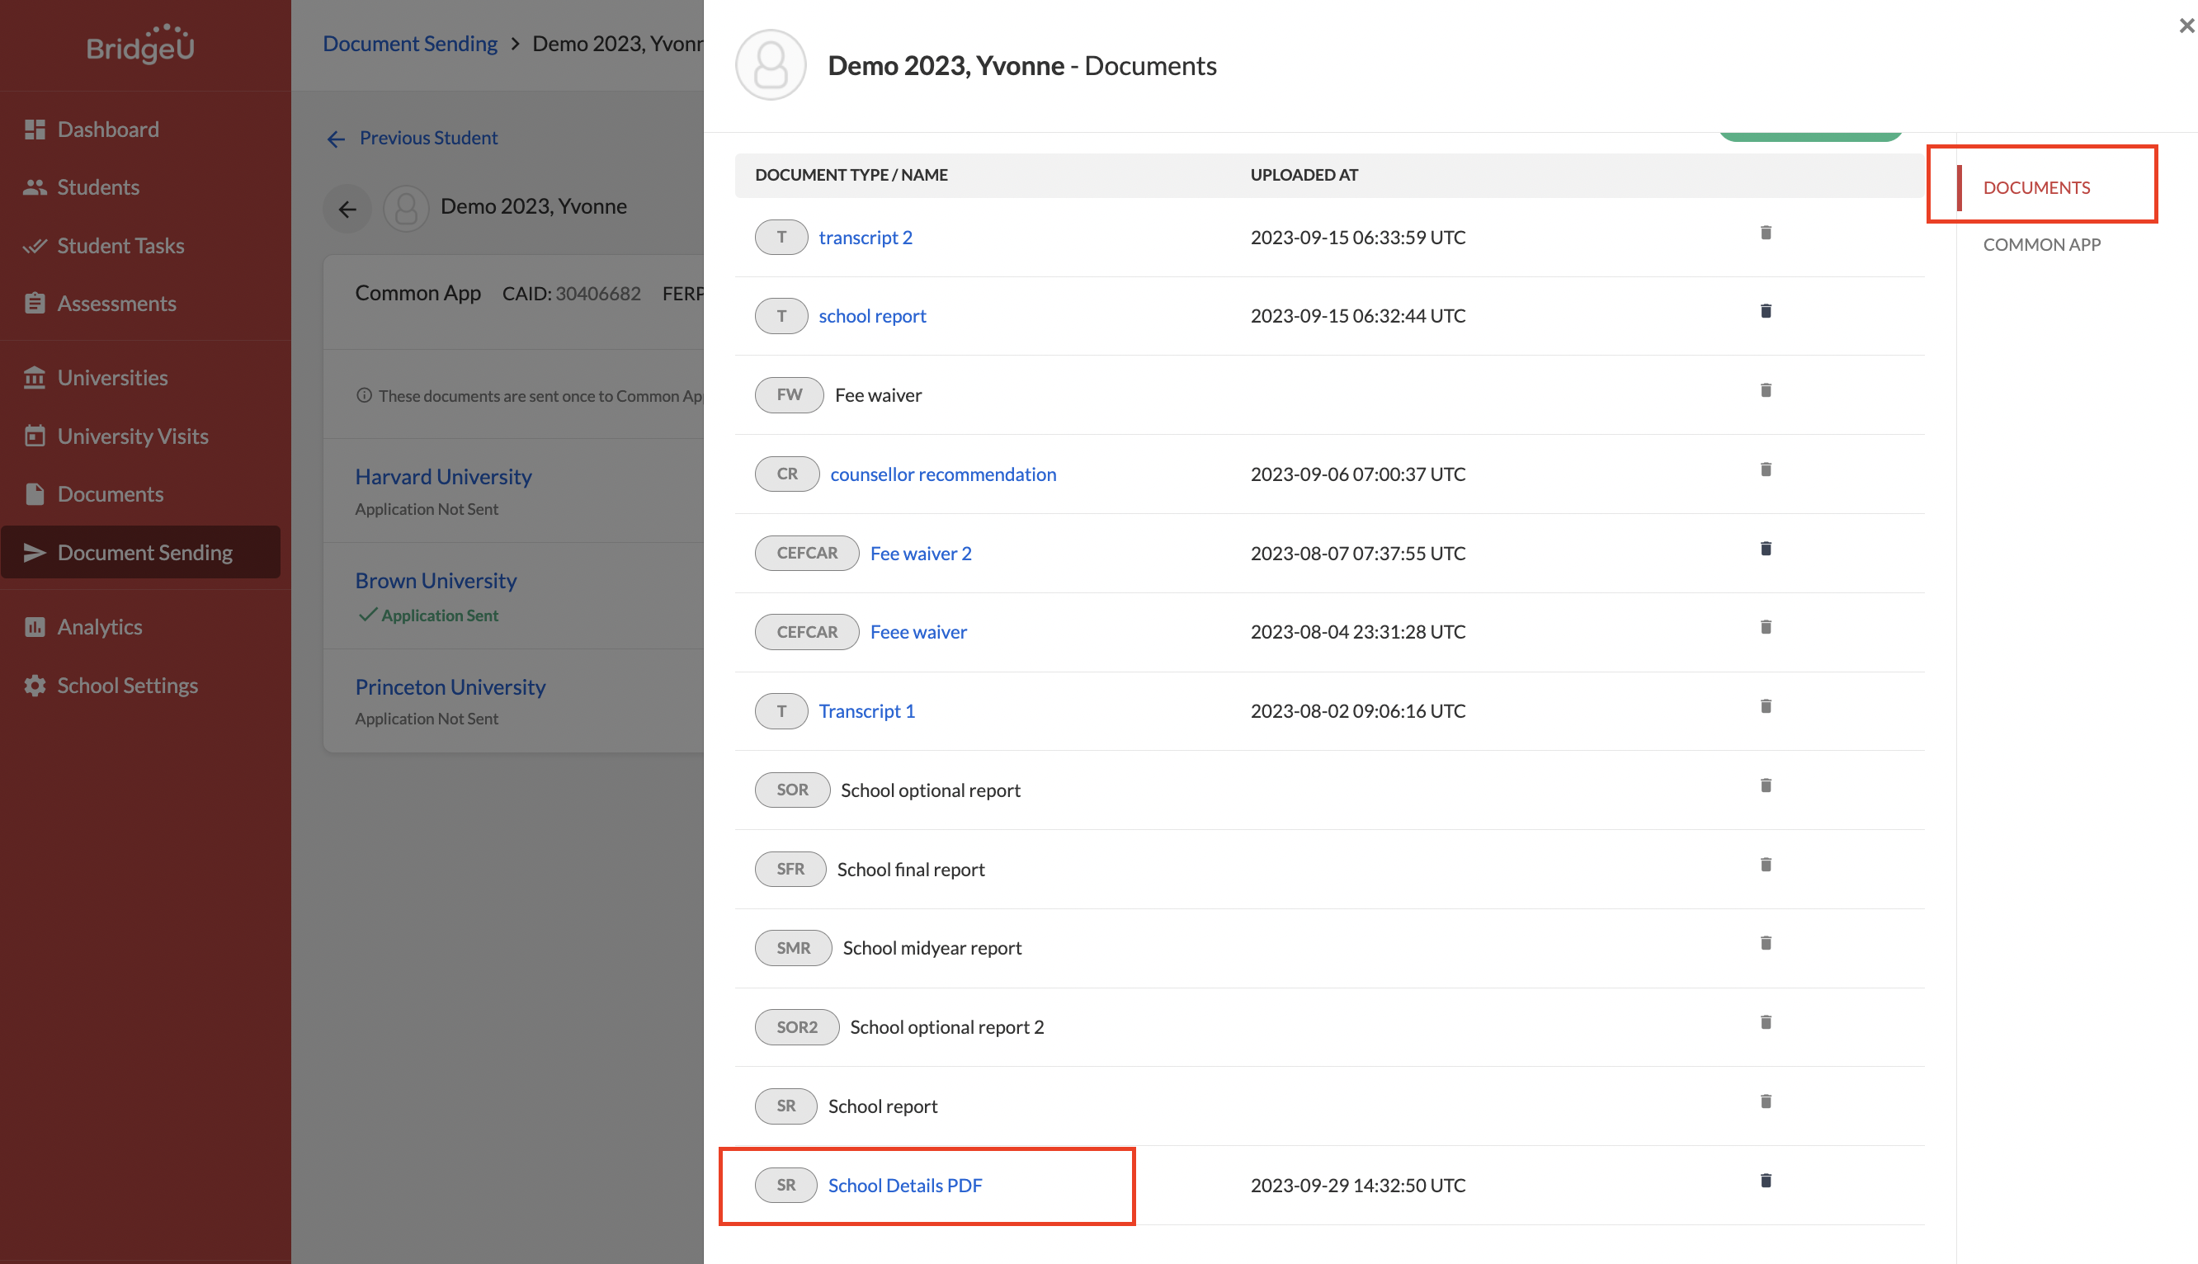
Task: Click the SMR badge
Action: click(793, 948)
